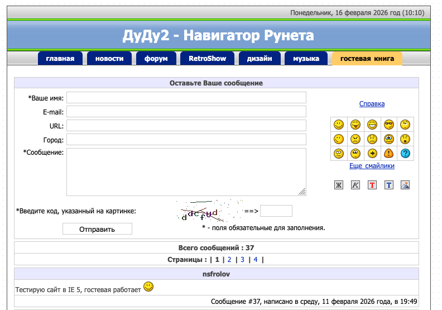
Task: Insert the blue question mark icon
Action: point(405,154)
